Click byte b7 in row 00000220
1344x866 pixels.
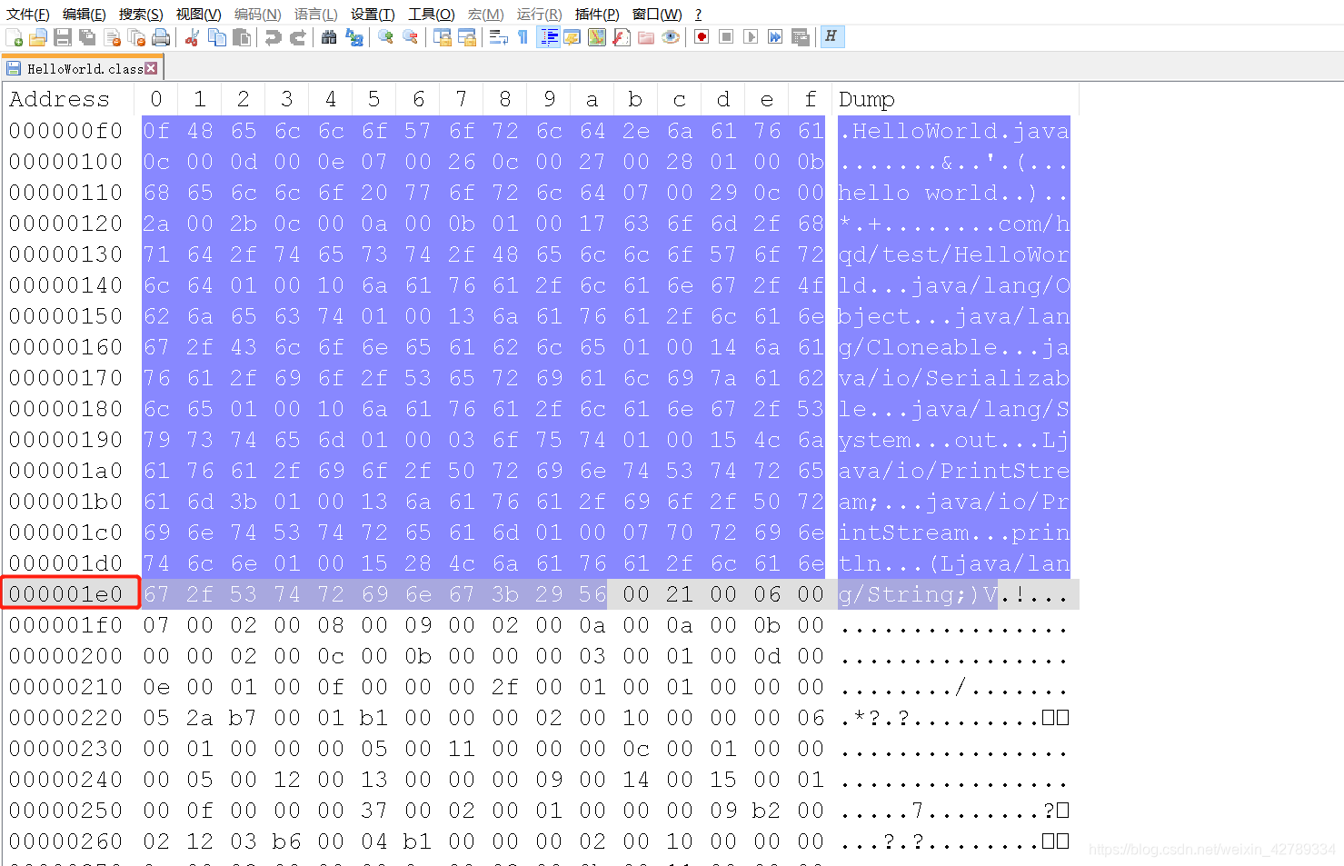(x=243, y=718)
